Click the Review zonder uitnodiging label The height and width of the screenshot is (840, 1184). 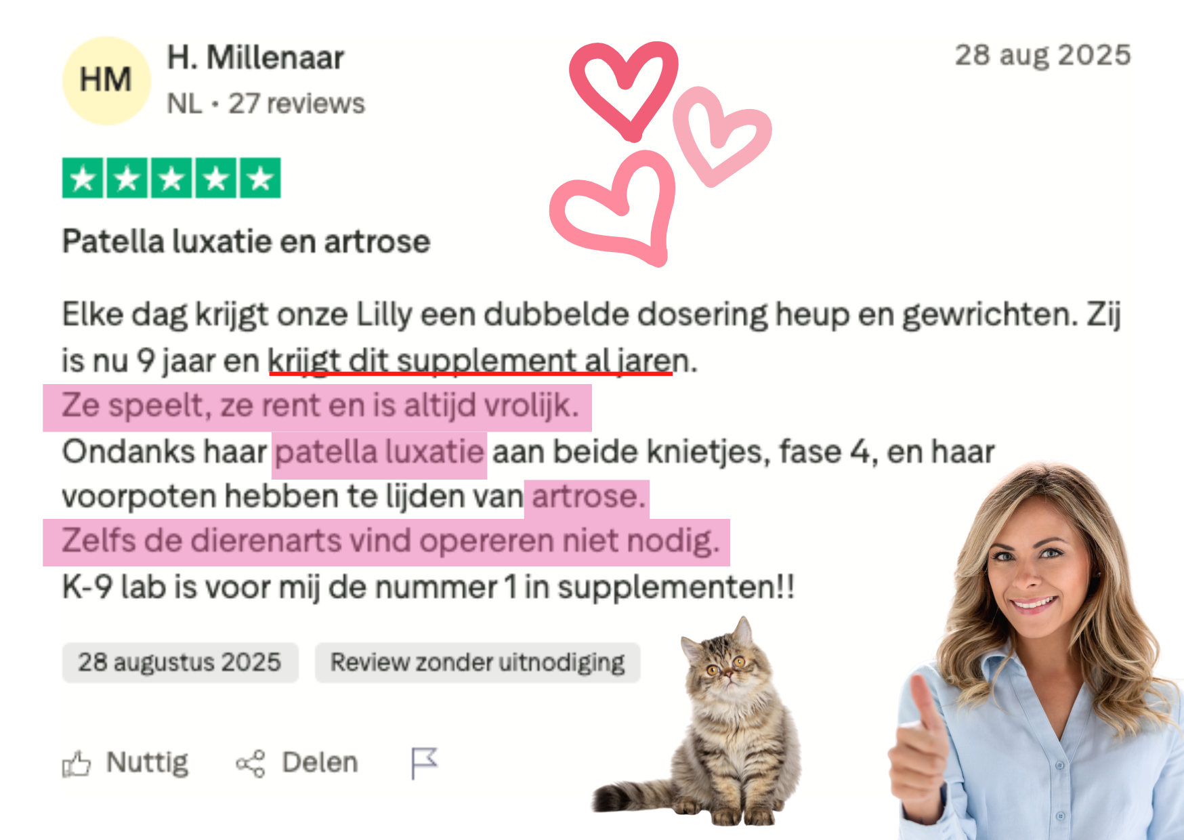(478, 663)
